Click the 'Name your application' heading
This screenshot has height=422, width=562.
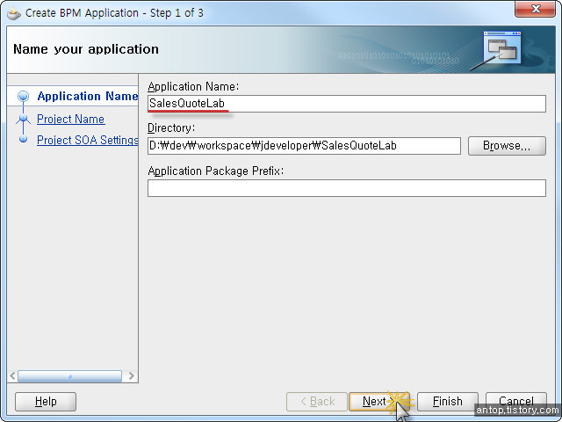coord(86,49)
